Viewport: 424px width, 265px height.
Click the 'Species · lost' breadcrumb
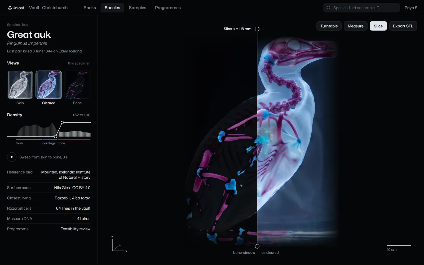(17, 25)
